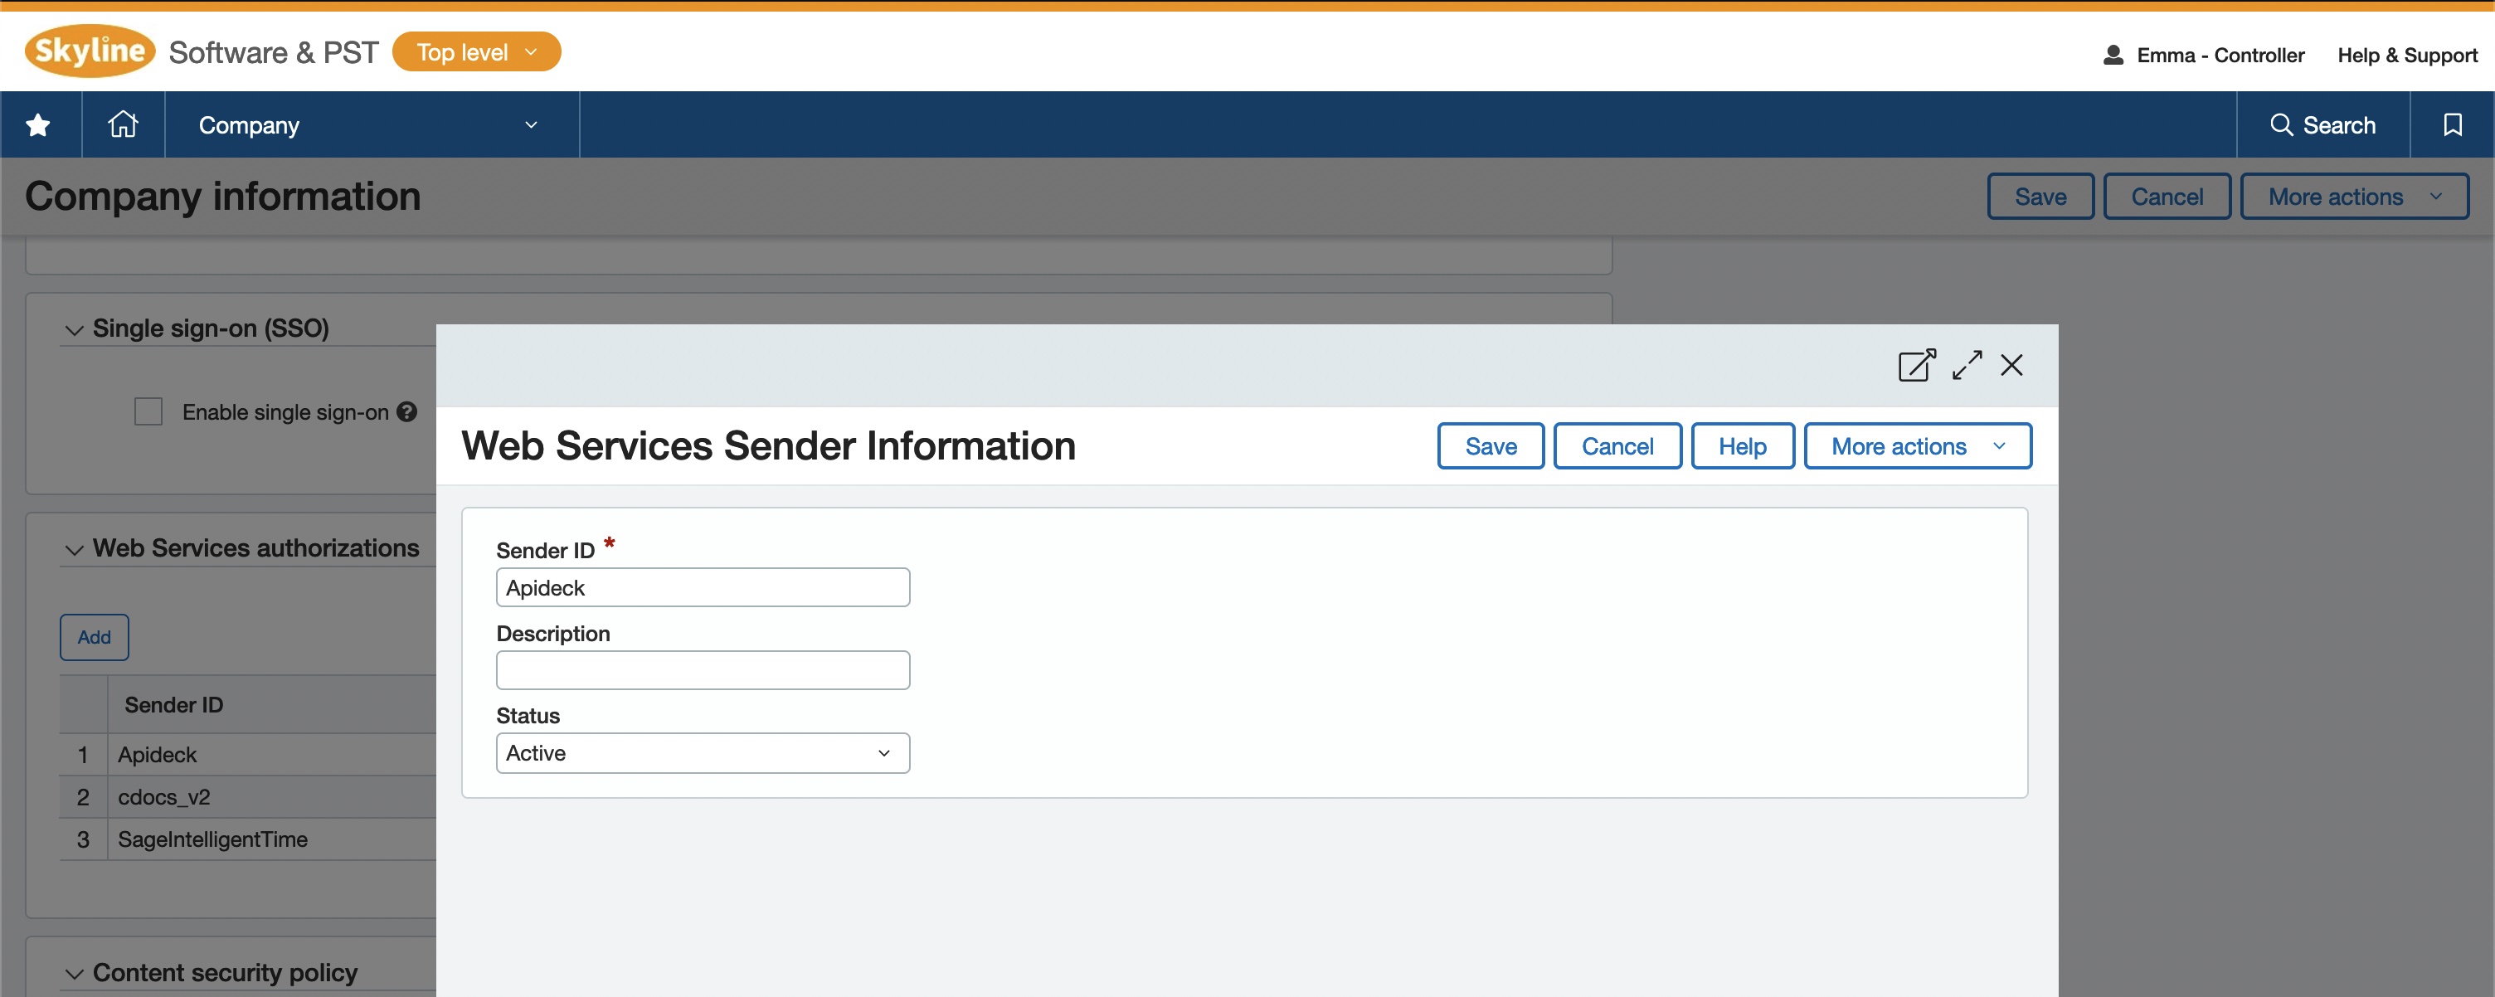2495x997 pixels.
Task: Click the open-in-new-window icon in modal
Action: (x=1916, y=362)
